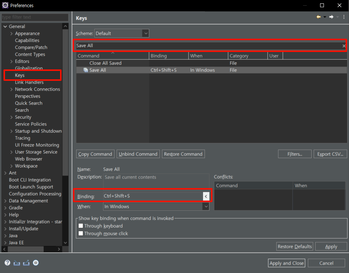Click the export preferences icon
349x273 pixels.
coord(26,263)
